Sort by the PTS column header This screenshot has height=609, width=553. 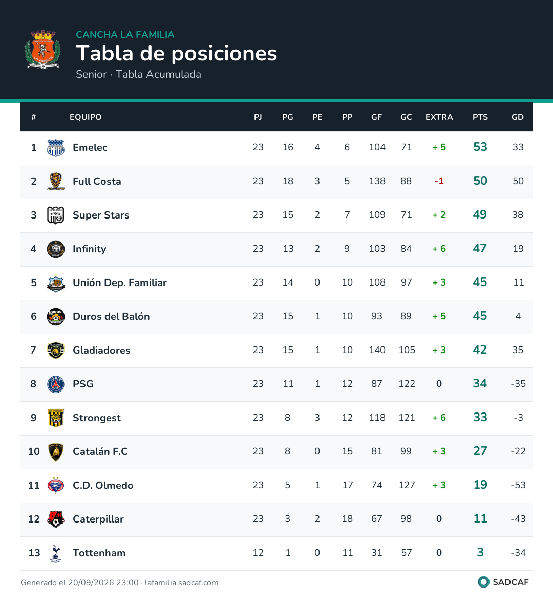pos(480,117)
